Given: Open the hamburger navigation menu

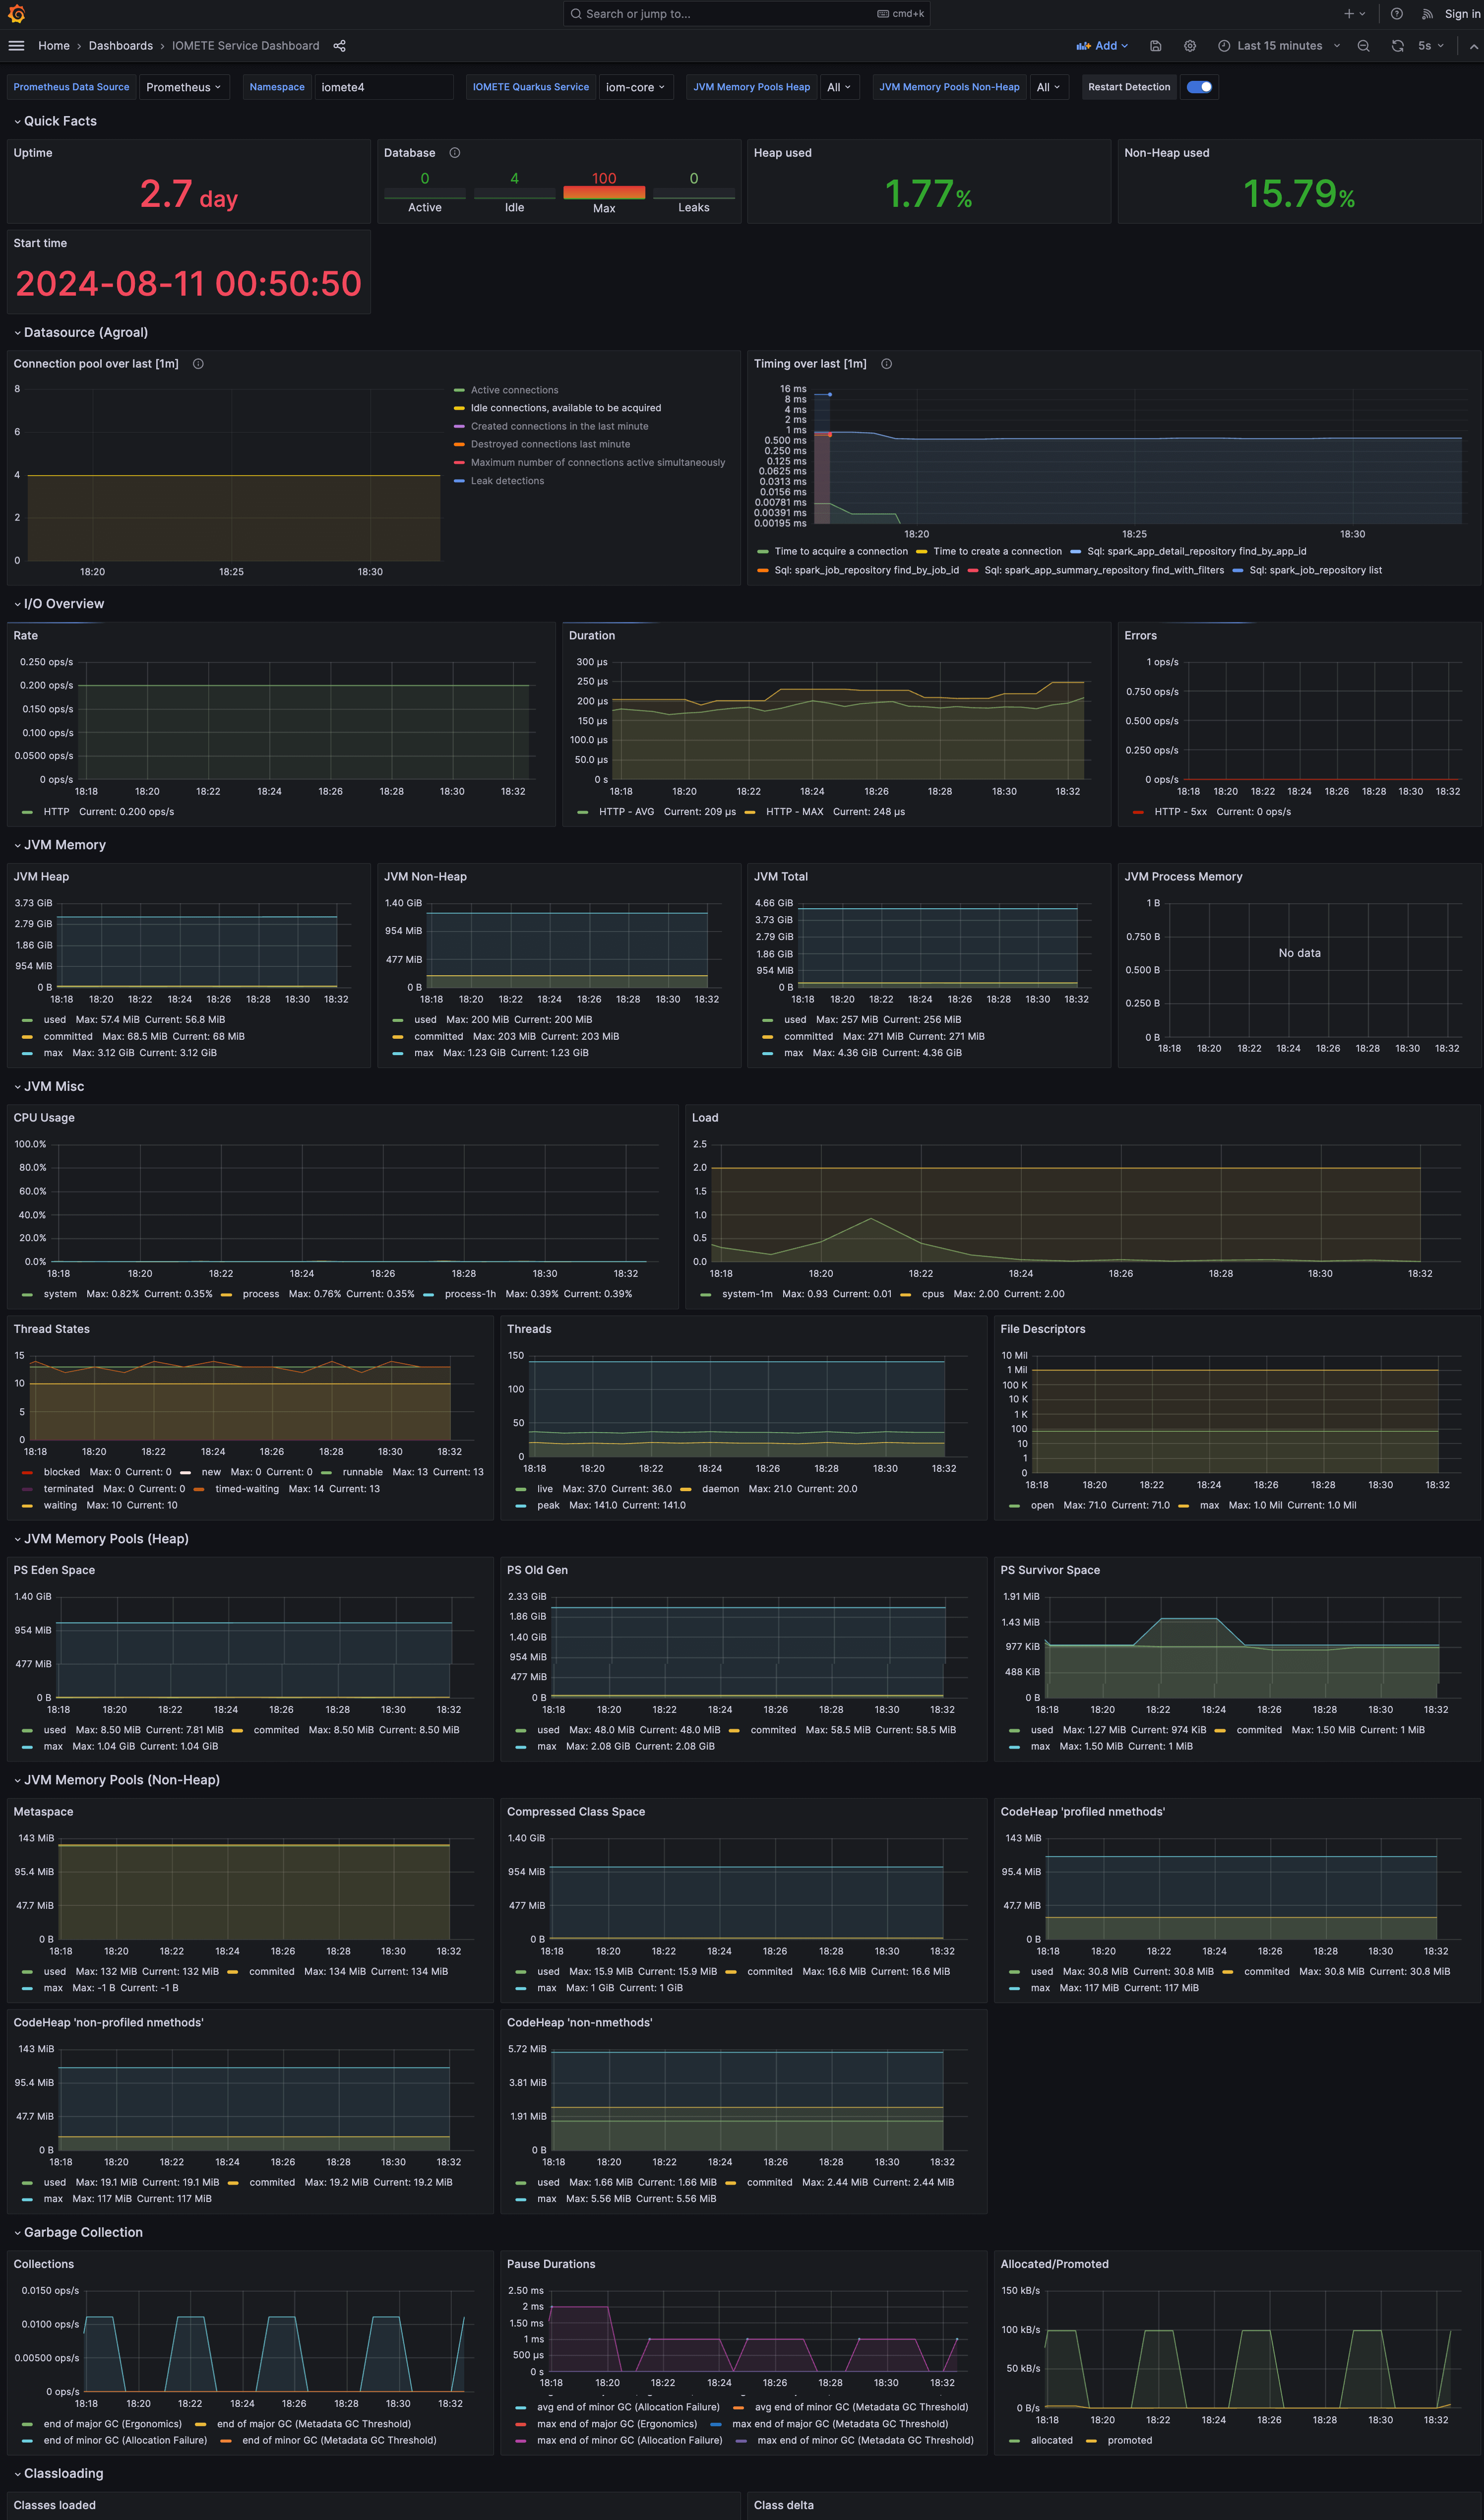Looking at the screenshot, I should click(16, 46).
